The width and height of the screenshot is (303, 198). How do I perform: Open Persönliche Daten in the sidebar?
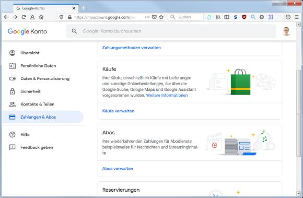point(43,66)
